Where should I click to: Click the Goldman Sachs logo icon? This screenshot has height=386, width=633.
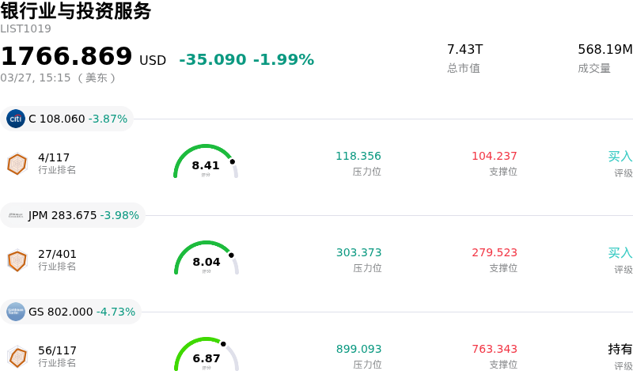(x=16, y=312)
